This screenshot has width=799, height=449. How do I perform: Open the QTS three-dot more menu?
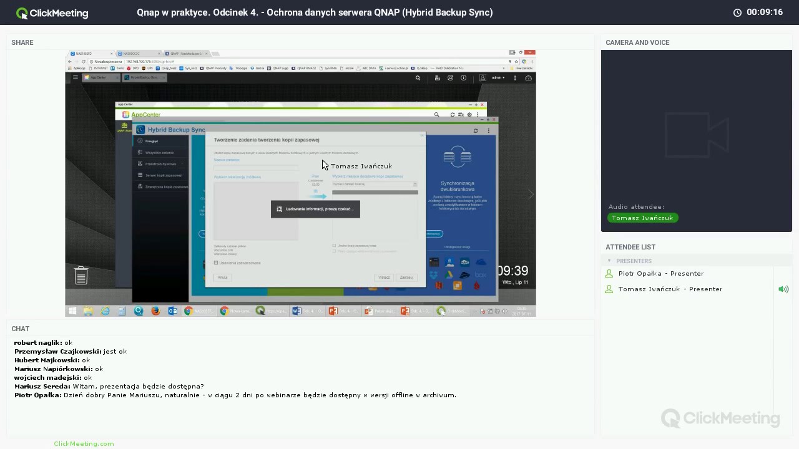(x=515, y=78)
